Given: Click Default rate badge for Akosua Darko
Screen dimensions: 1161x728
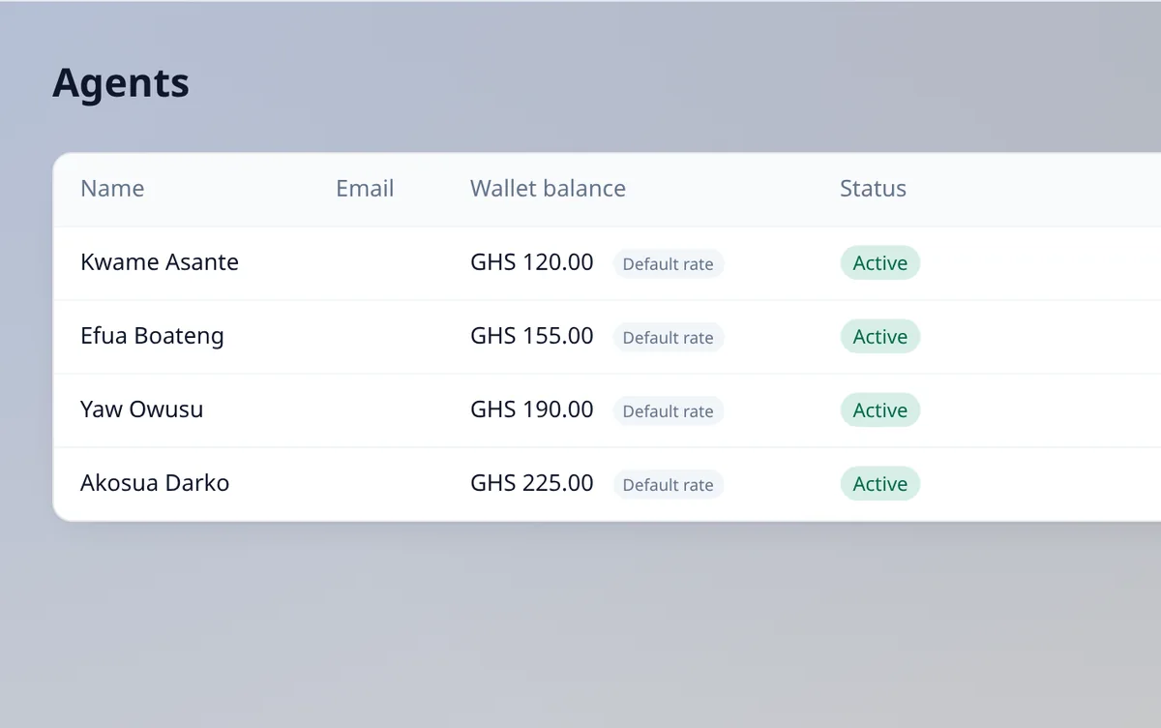Looking at the screenshot, I should (669, 485).
